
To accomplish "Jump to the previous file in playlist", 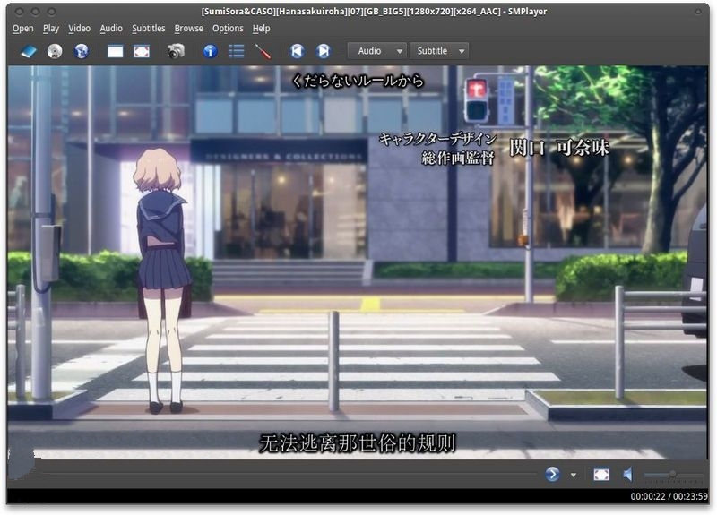I will point(297,51).
